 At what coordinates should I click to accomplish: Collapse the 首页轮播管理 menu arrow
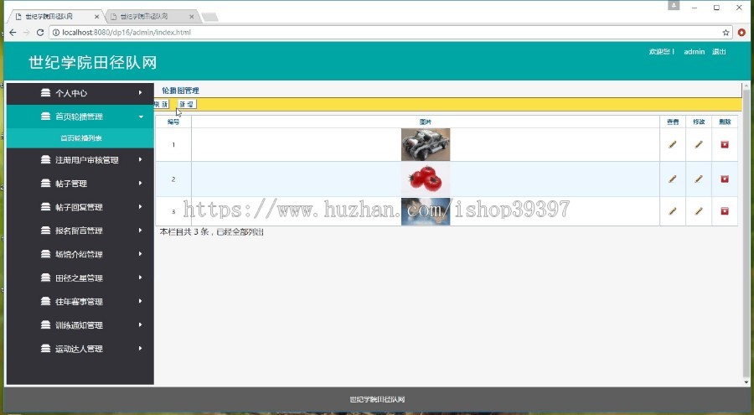point(141,117)
